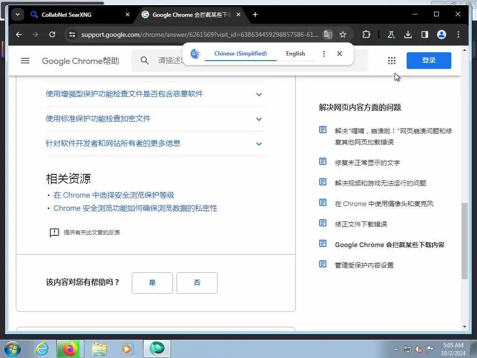Click the browser back arrow
The width and height of the screenshot is (477, 358).
pyautogui.click(x=19, y=34)
